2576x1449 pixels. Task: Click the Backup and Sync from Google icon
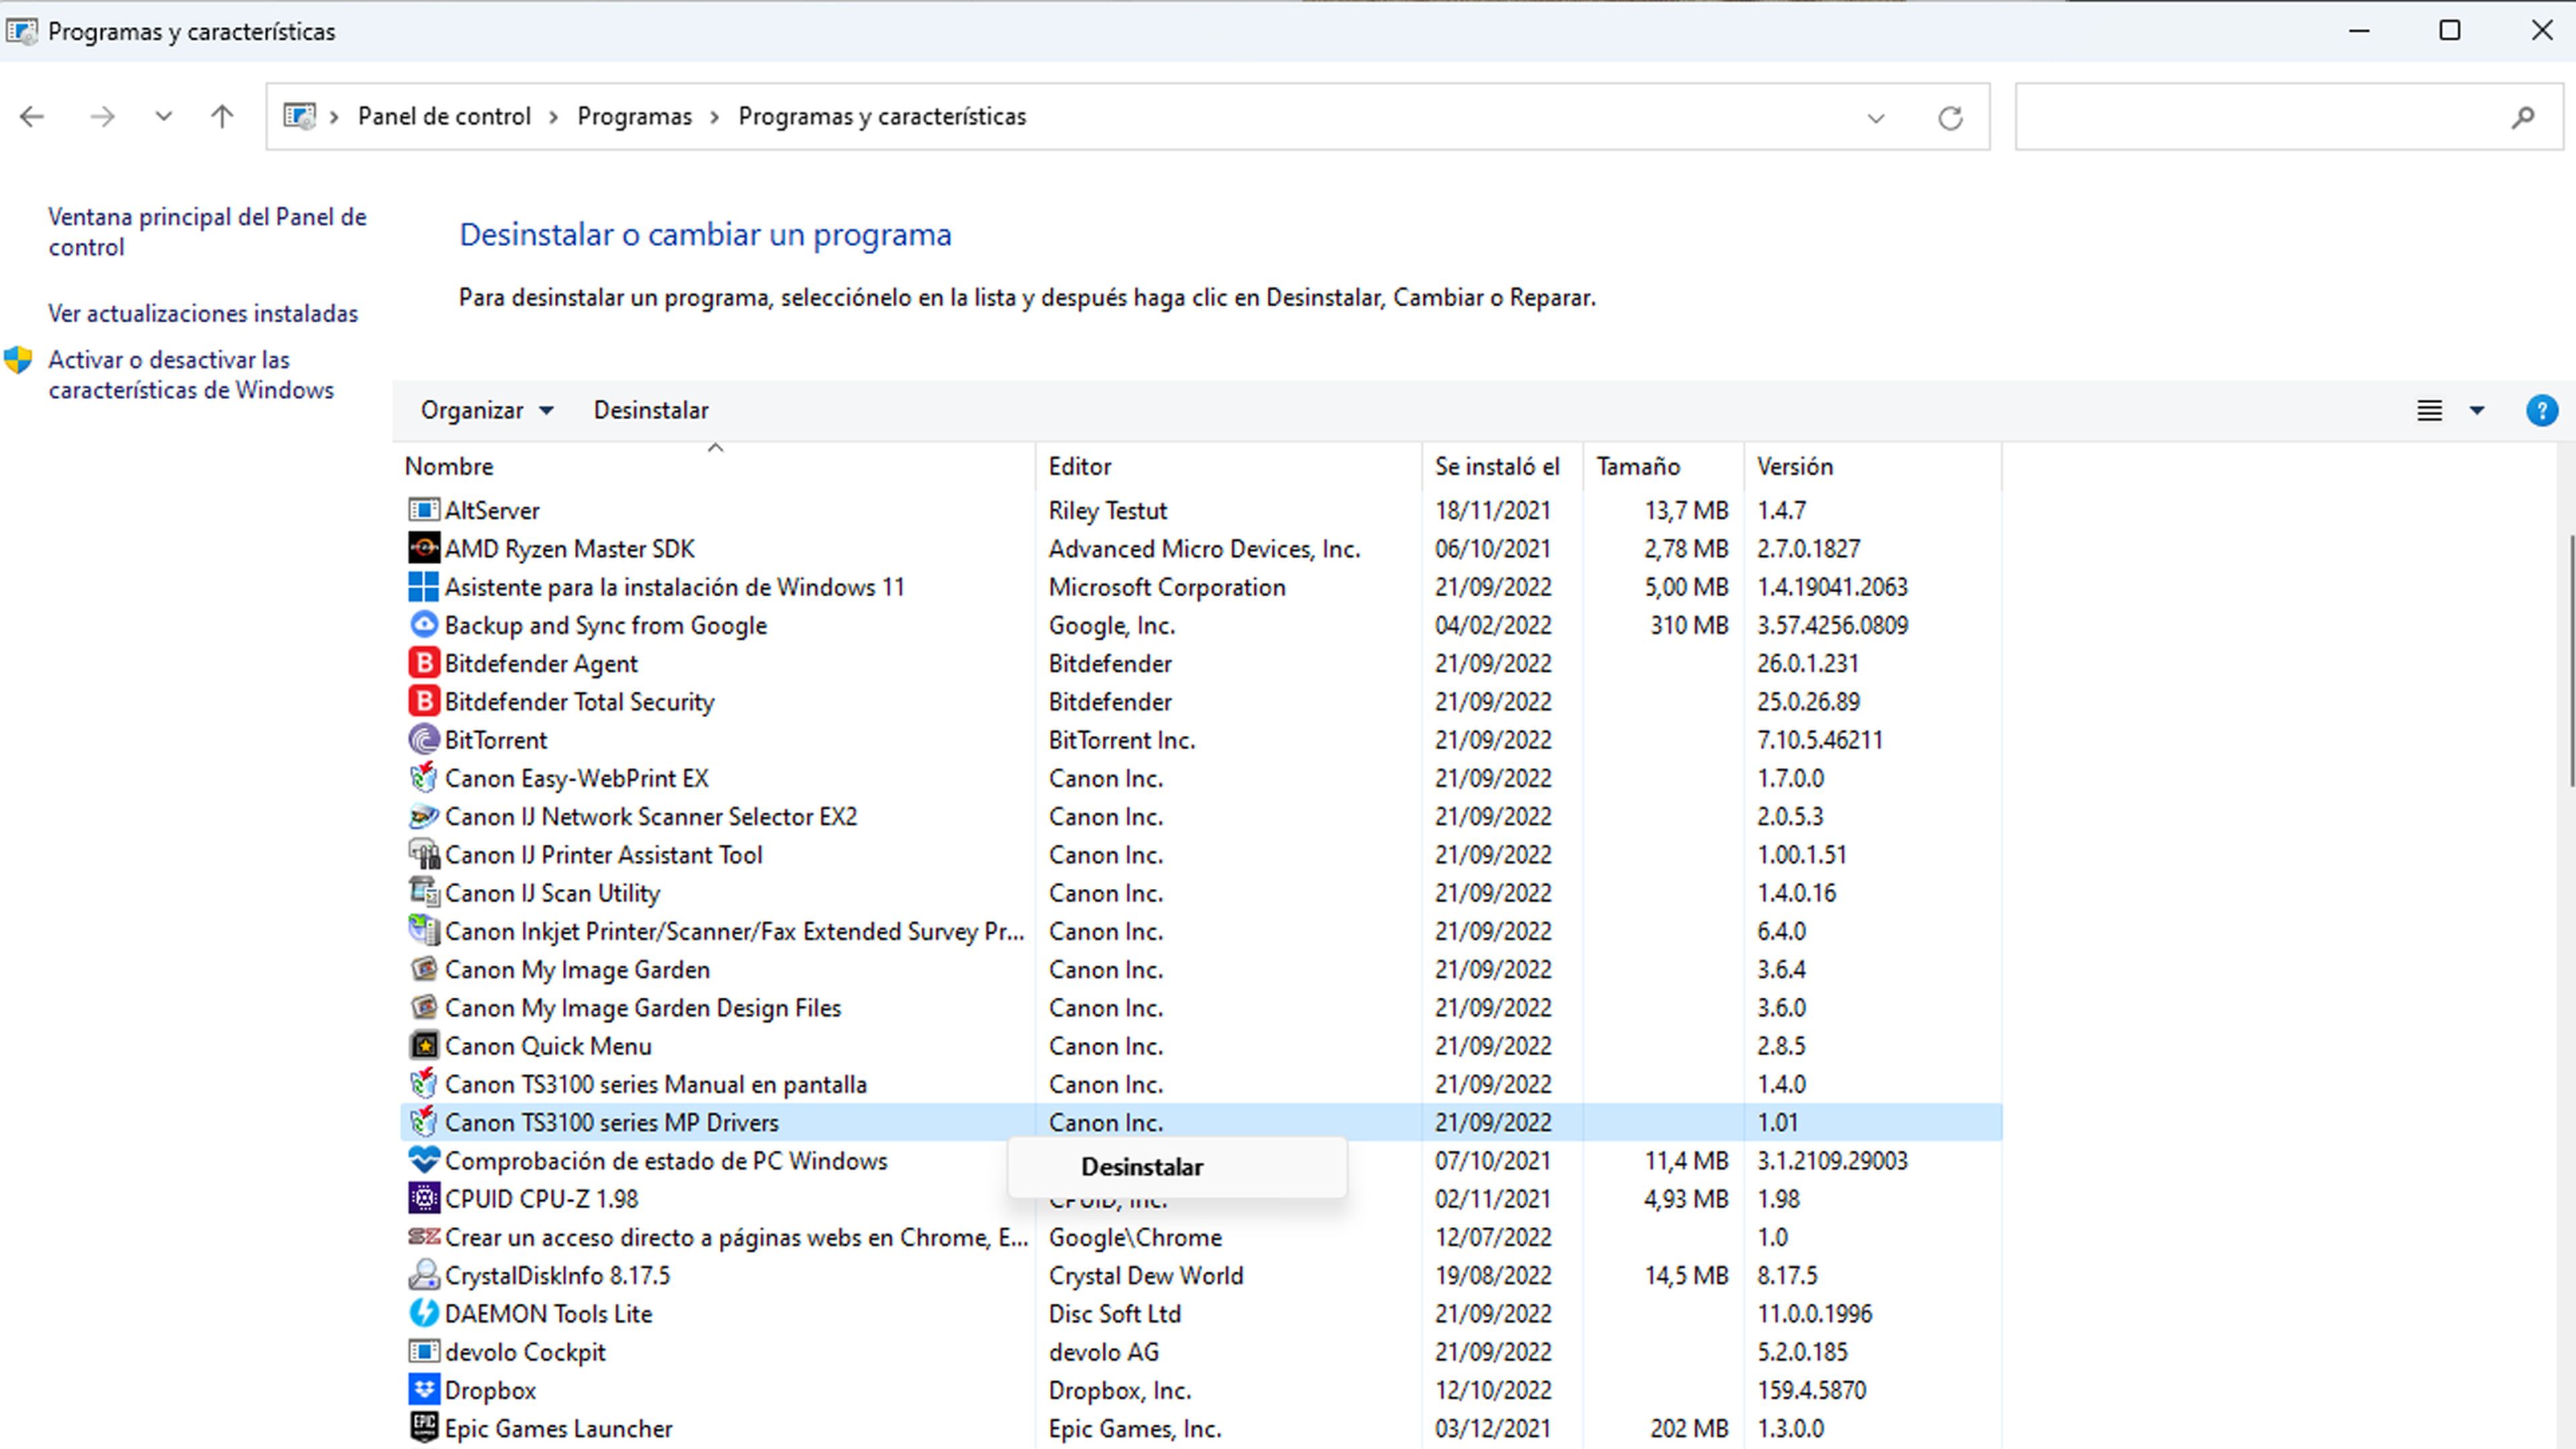click(423, 625)
